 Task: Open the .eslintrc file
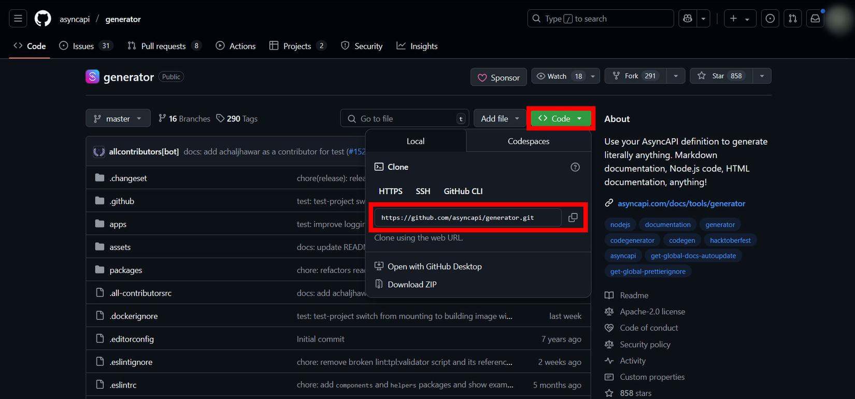123,385
